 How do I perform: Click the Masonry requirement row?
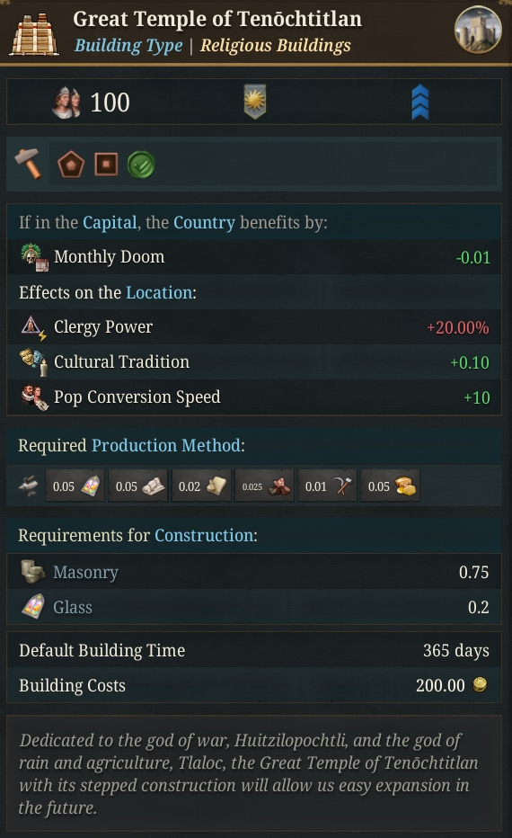pyautogui.click(x=254, y=572)
